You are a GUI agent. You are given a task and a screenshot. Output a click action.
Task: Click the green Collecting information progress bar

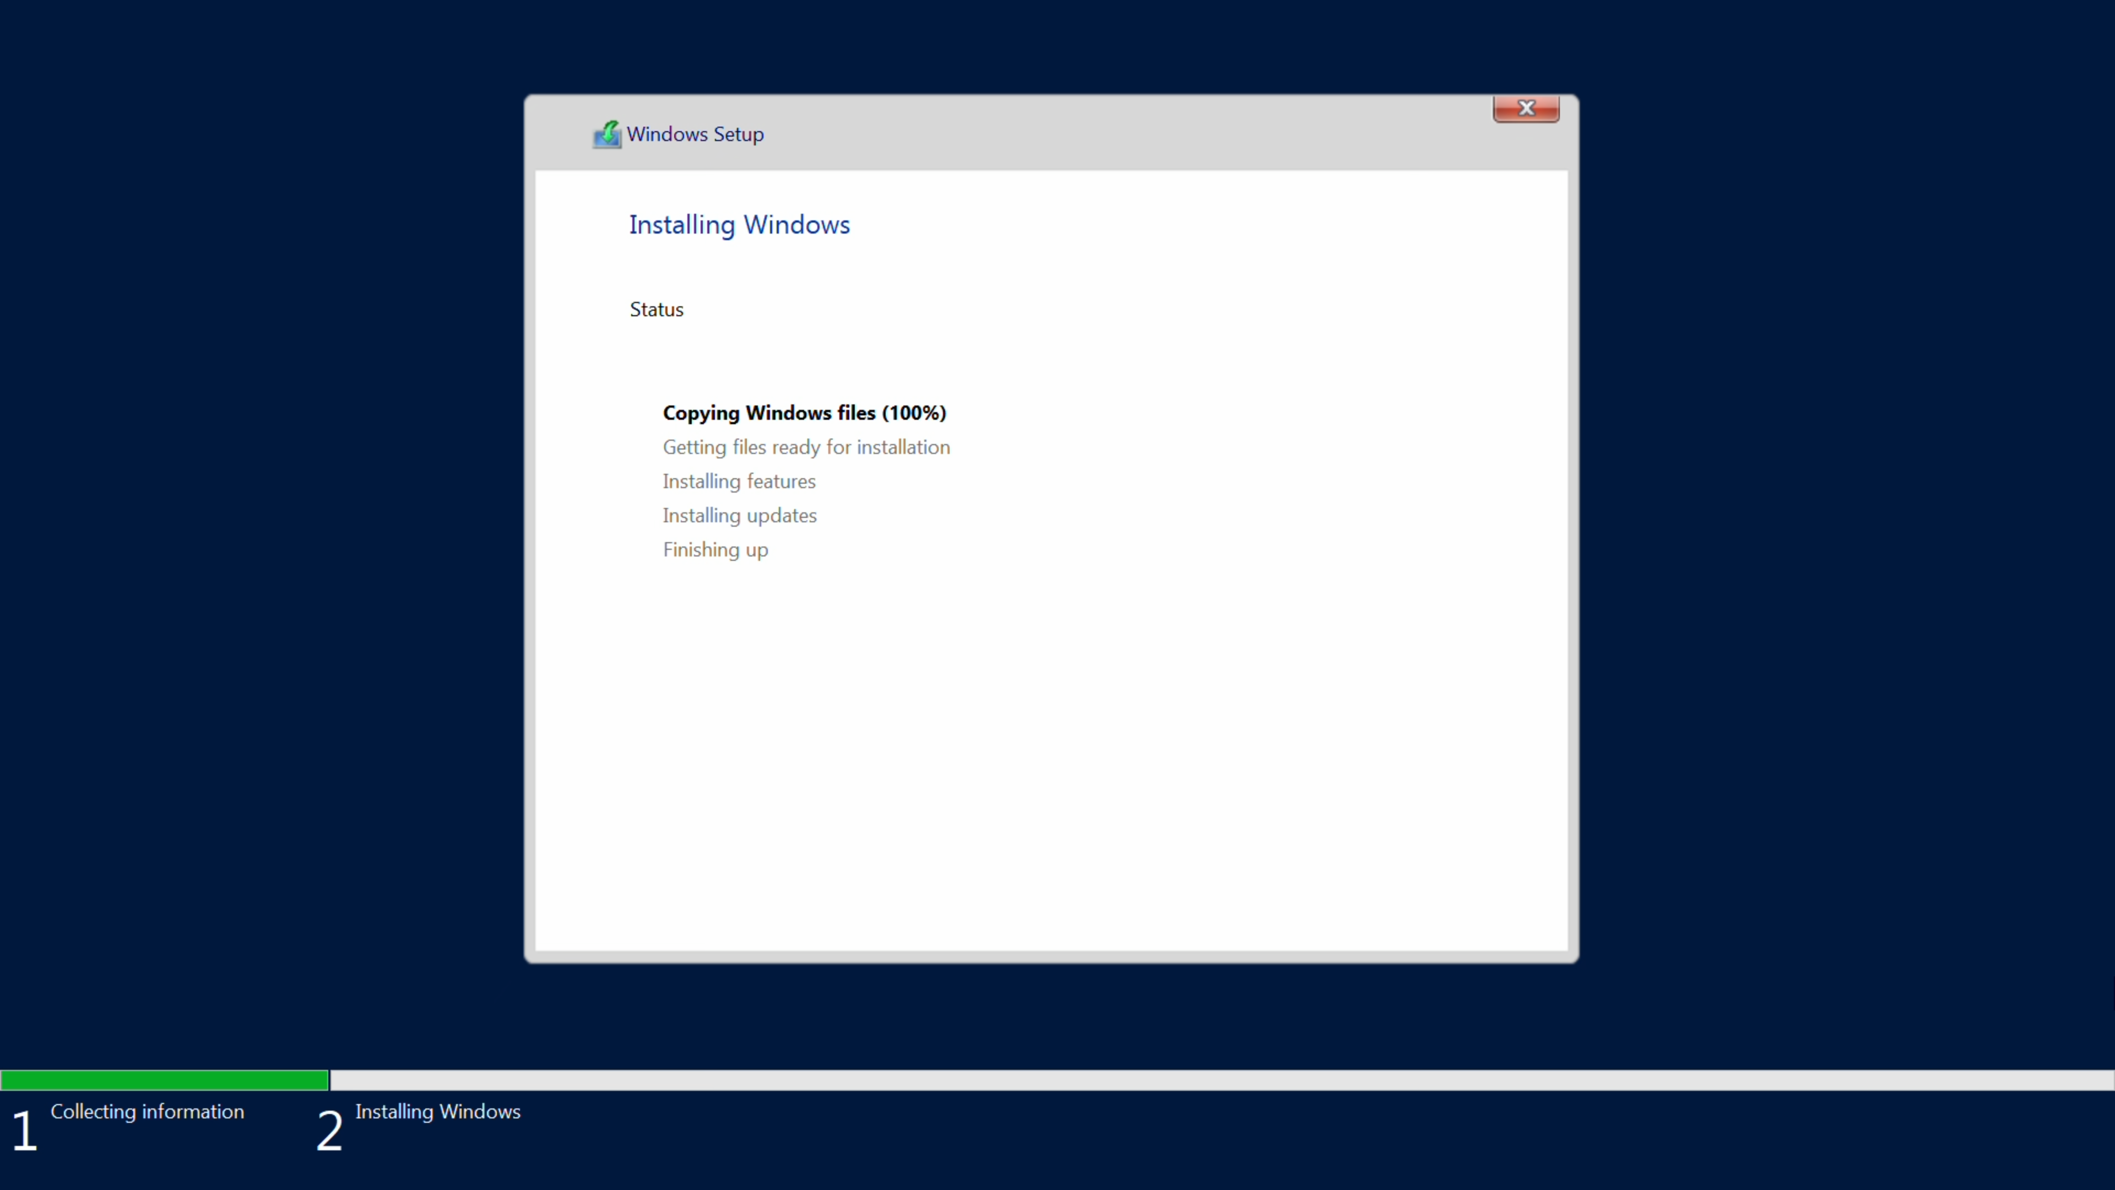pyautogui.click(x=164, y=1080)
